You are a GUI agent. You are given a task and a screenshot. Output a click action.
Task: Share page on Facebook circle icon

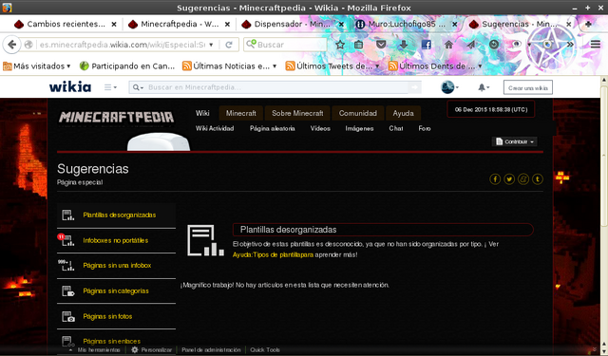(x=495, y=179)
